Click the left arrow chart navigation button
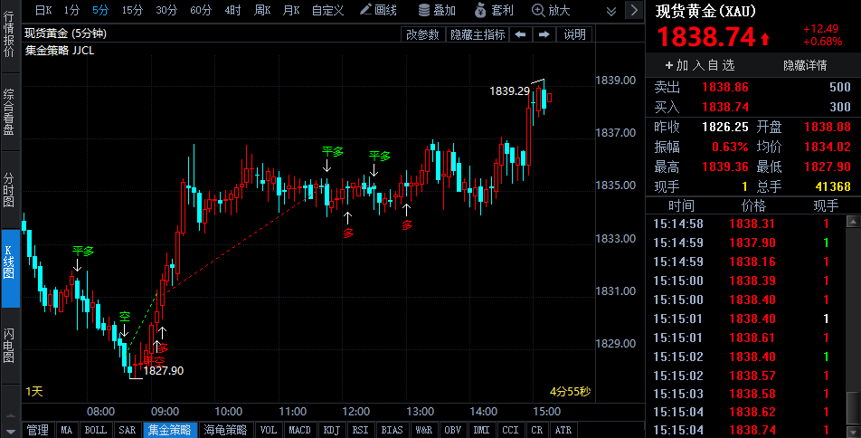The image size is (861, 438). [521, 34]
